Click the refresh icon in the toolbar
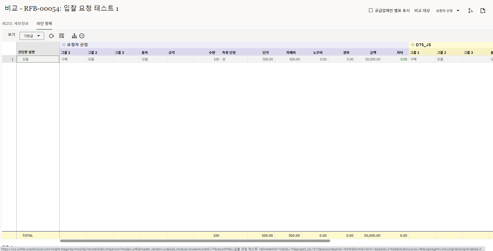The width and height of the screenshot is (493, 251). click(x=51, y=36)
